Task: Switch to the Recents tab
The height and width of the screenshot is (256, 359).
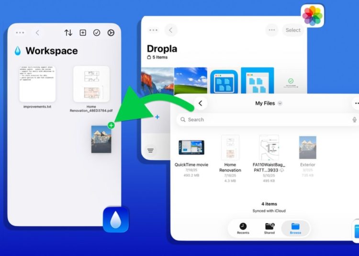Action: click(x=243, y=228)
